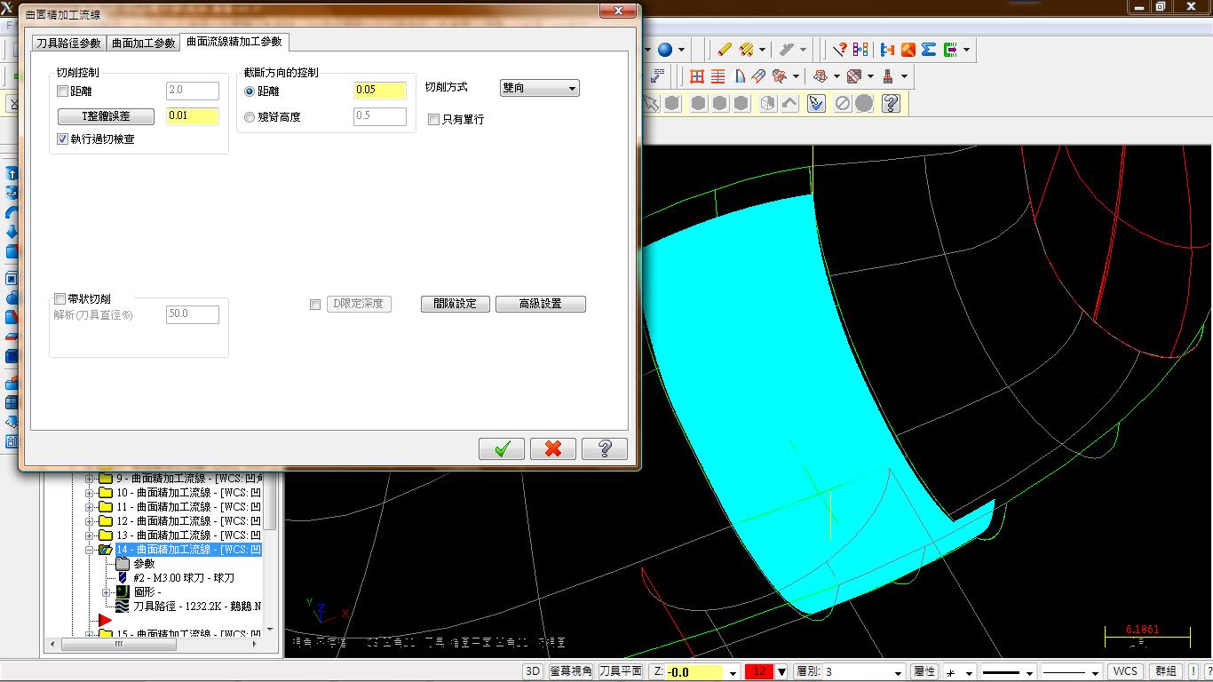The width and height of the screenshot is (1213, 682).
Task: Click the single yellow pencil icon
Action: [725, 50]
